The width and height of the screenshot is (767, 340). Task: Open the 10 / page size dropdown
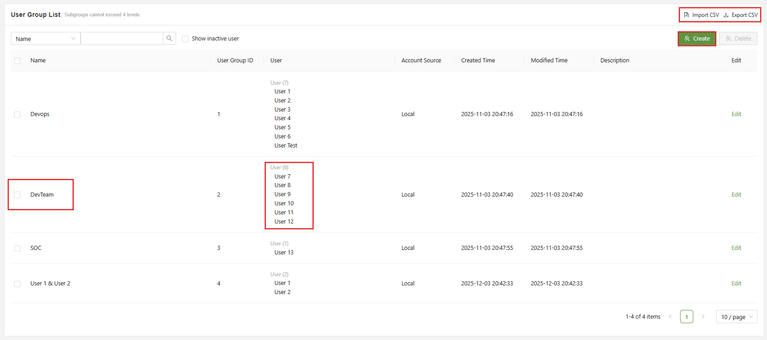736,317
